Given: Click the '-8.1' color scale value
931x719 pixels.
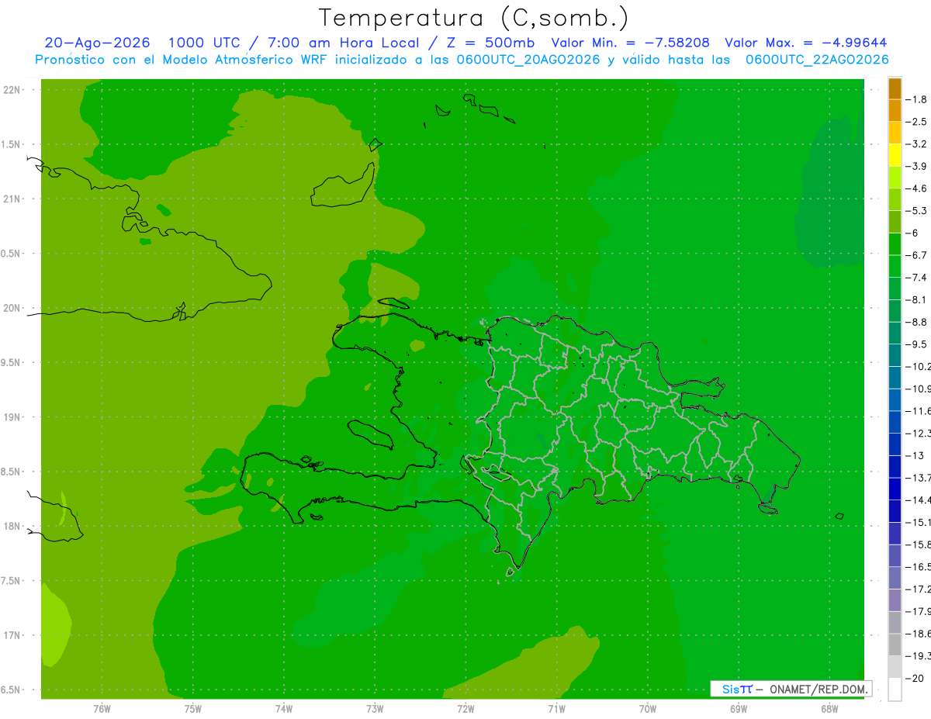Looking at the screenshot, I should [x=917, y=299].
